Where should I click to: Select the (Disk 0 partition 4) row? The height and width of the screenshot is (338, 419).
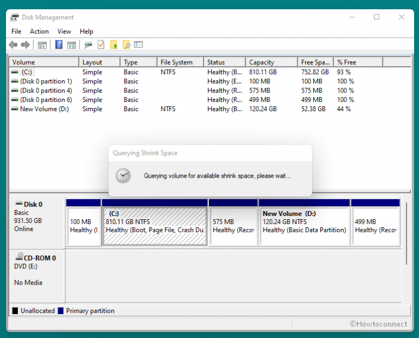[x=46, y=90]
